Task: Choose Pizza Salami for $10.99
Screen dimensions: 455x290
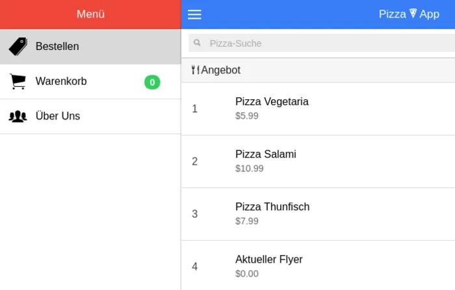Action: tap(265, 154)
